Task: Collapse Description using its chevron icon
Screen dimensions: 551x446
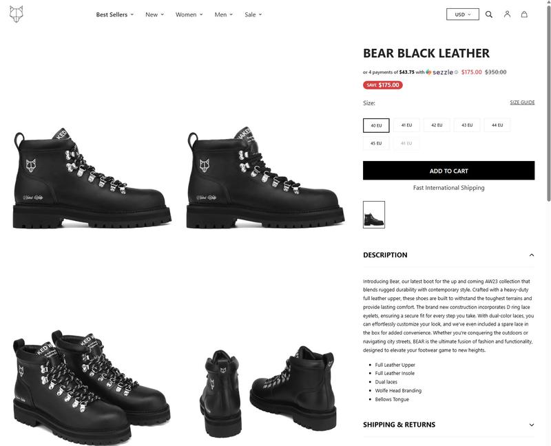Action: tap(532, 255)
